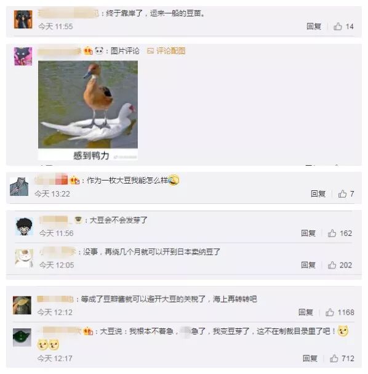
Task: Thumbs-up the comment with 1168 likes
Action: 330,312
